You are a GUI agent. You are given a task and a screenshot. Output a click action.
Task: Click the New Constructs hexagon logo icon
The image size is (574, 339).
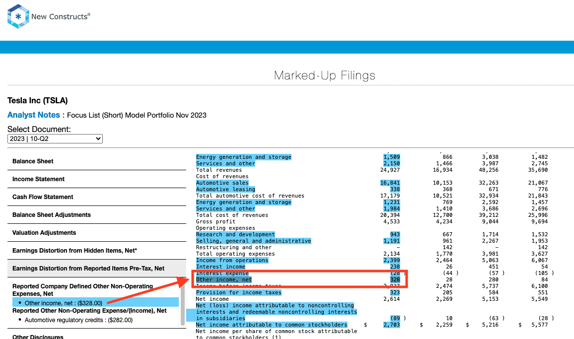coord(18,16)
